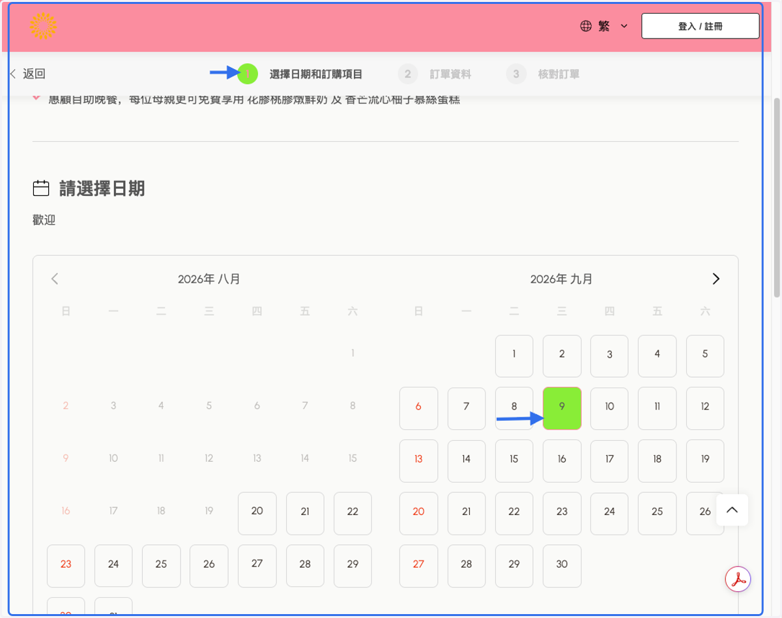Select September 2 in calendar
The width and height of the screenshot is (782, 618).
point(562,356)
